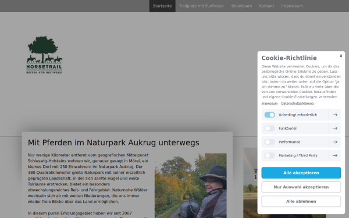Viewport: 349px width, 218px height.
Task: Click the Horsetrail logo
Action: 44,55
